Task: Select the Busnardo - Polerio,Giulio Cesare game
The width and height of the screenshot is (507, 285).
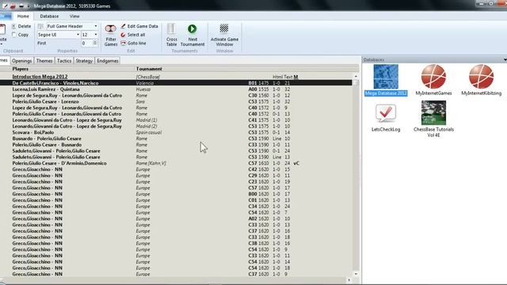Action: (176, 139)
